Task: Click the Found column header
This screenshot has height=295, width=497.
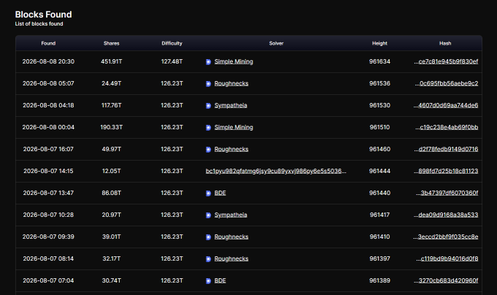Action: point(48,43)
